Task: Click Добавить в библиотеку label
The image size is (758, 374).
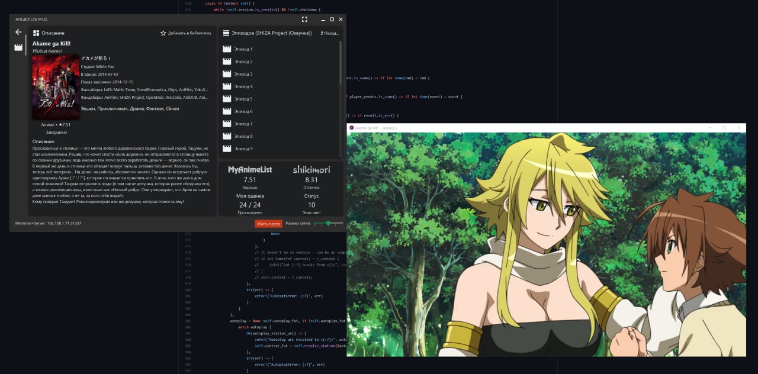Action: [x=189, y=33]
